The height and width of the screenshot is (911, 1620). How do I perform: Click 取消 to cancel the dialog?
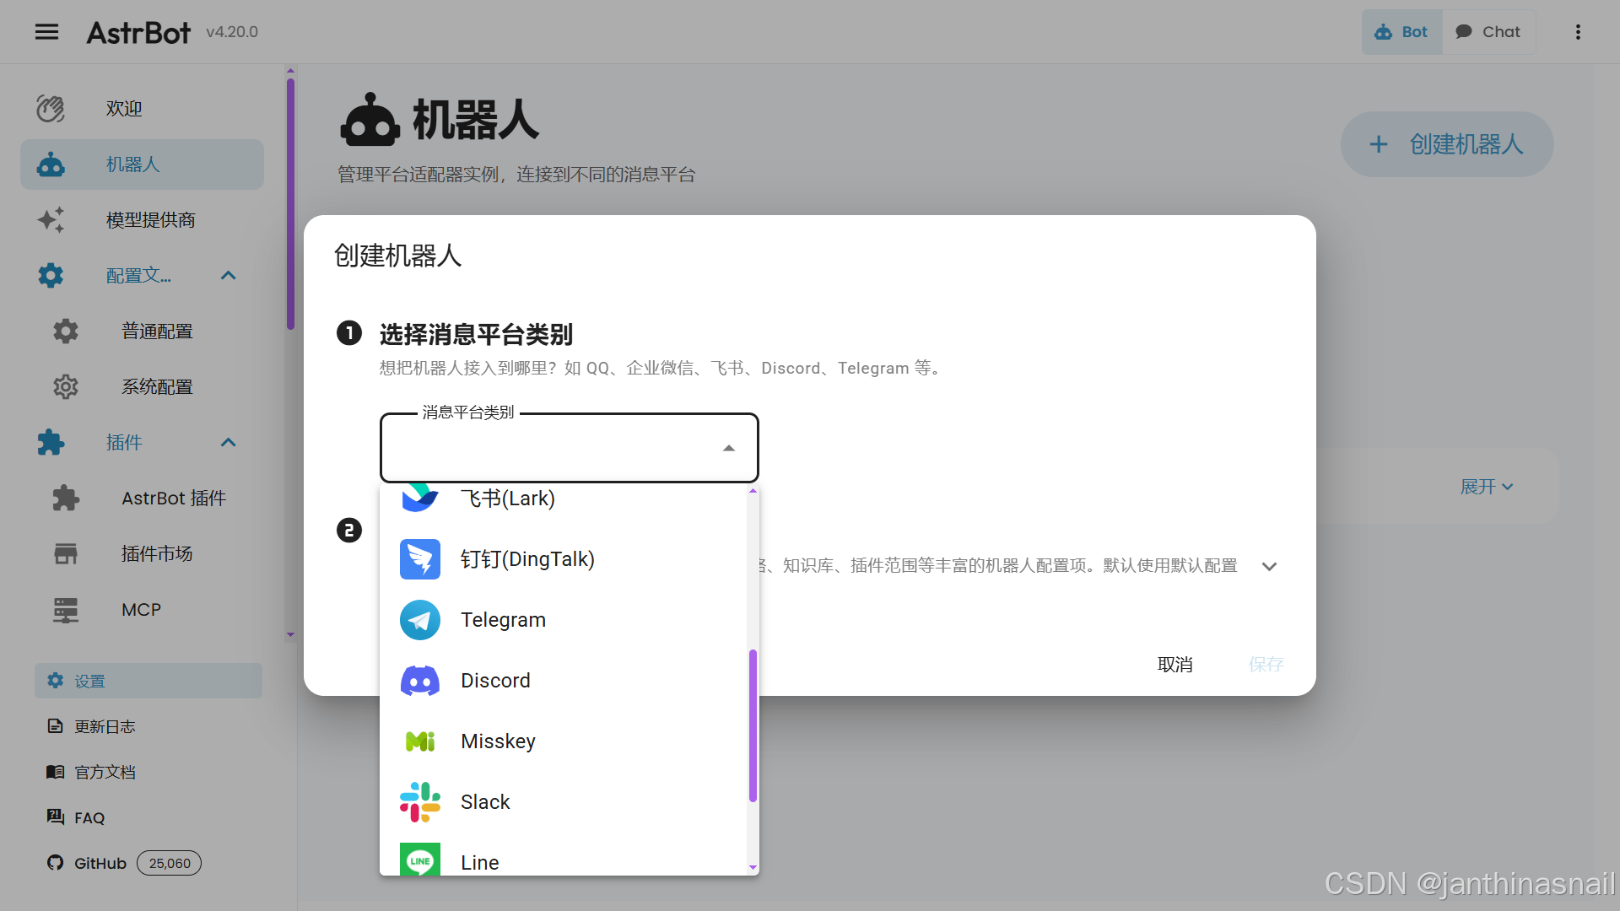point(1174,665)
